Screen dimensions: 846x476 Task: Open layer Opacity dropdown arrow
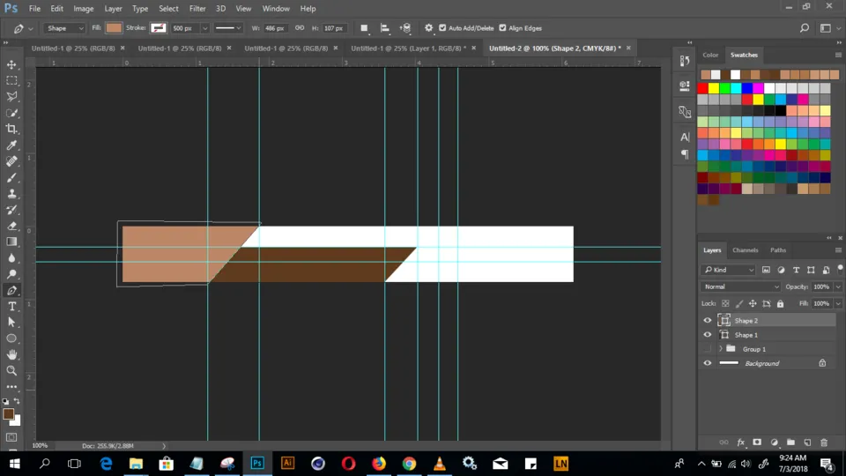pos(838,287)
